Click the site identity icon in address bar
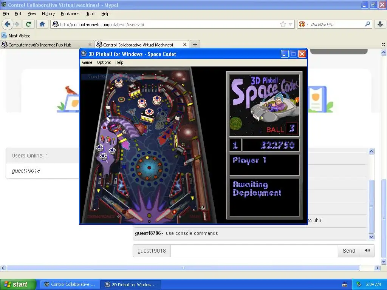387x290 pixels. tap(56, 24)
